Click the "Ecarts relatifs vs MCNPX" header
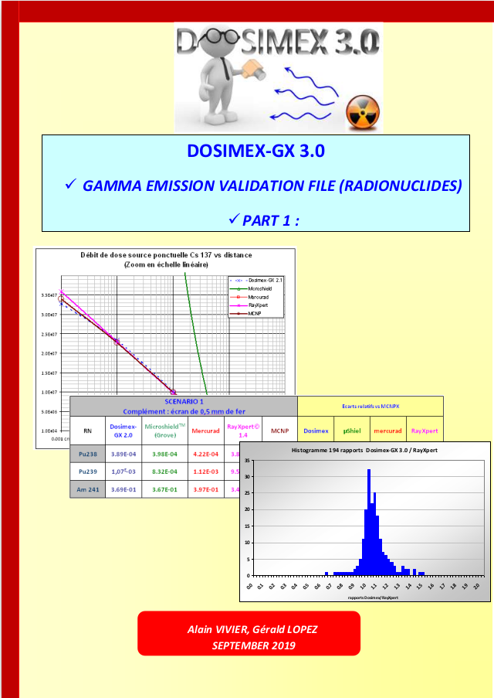This screenshot has height=698, width=494. 370,407
